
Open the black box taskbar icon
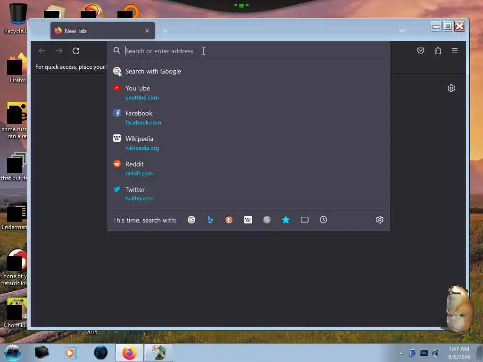(42, 353)
